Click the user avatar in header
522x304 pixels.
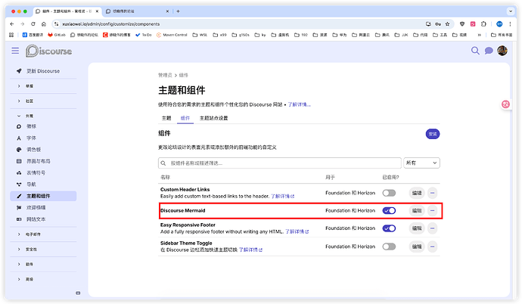(x=501, y=51)
